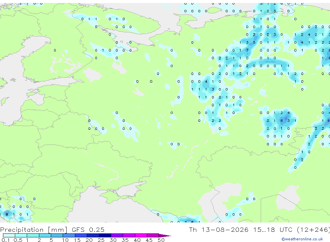Select the 5–10 mm legend color swatch
Screen dimensions: 330x242
(57, 235)
